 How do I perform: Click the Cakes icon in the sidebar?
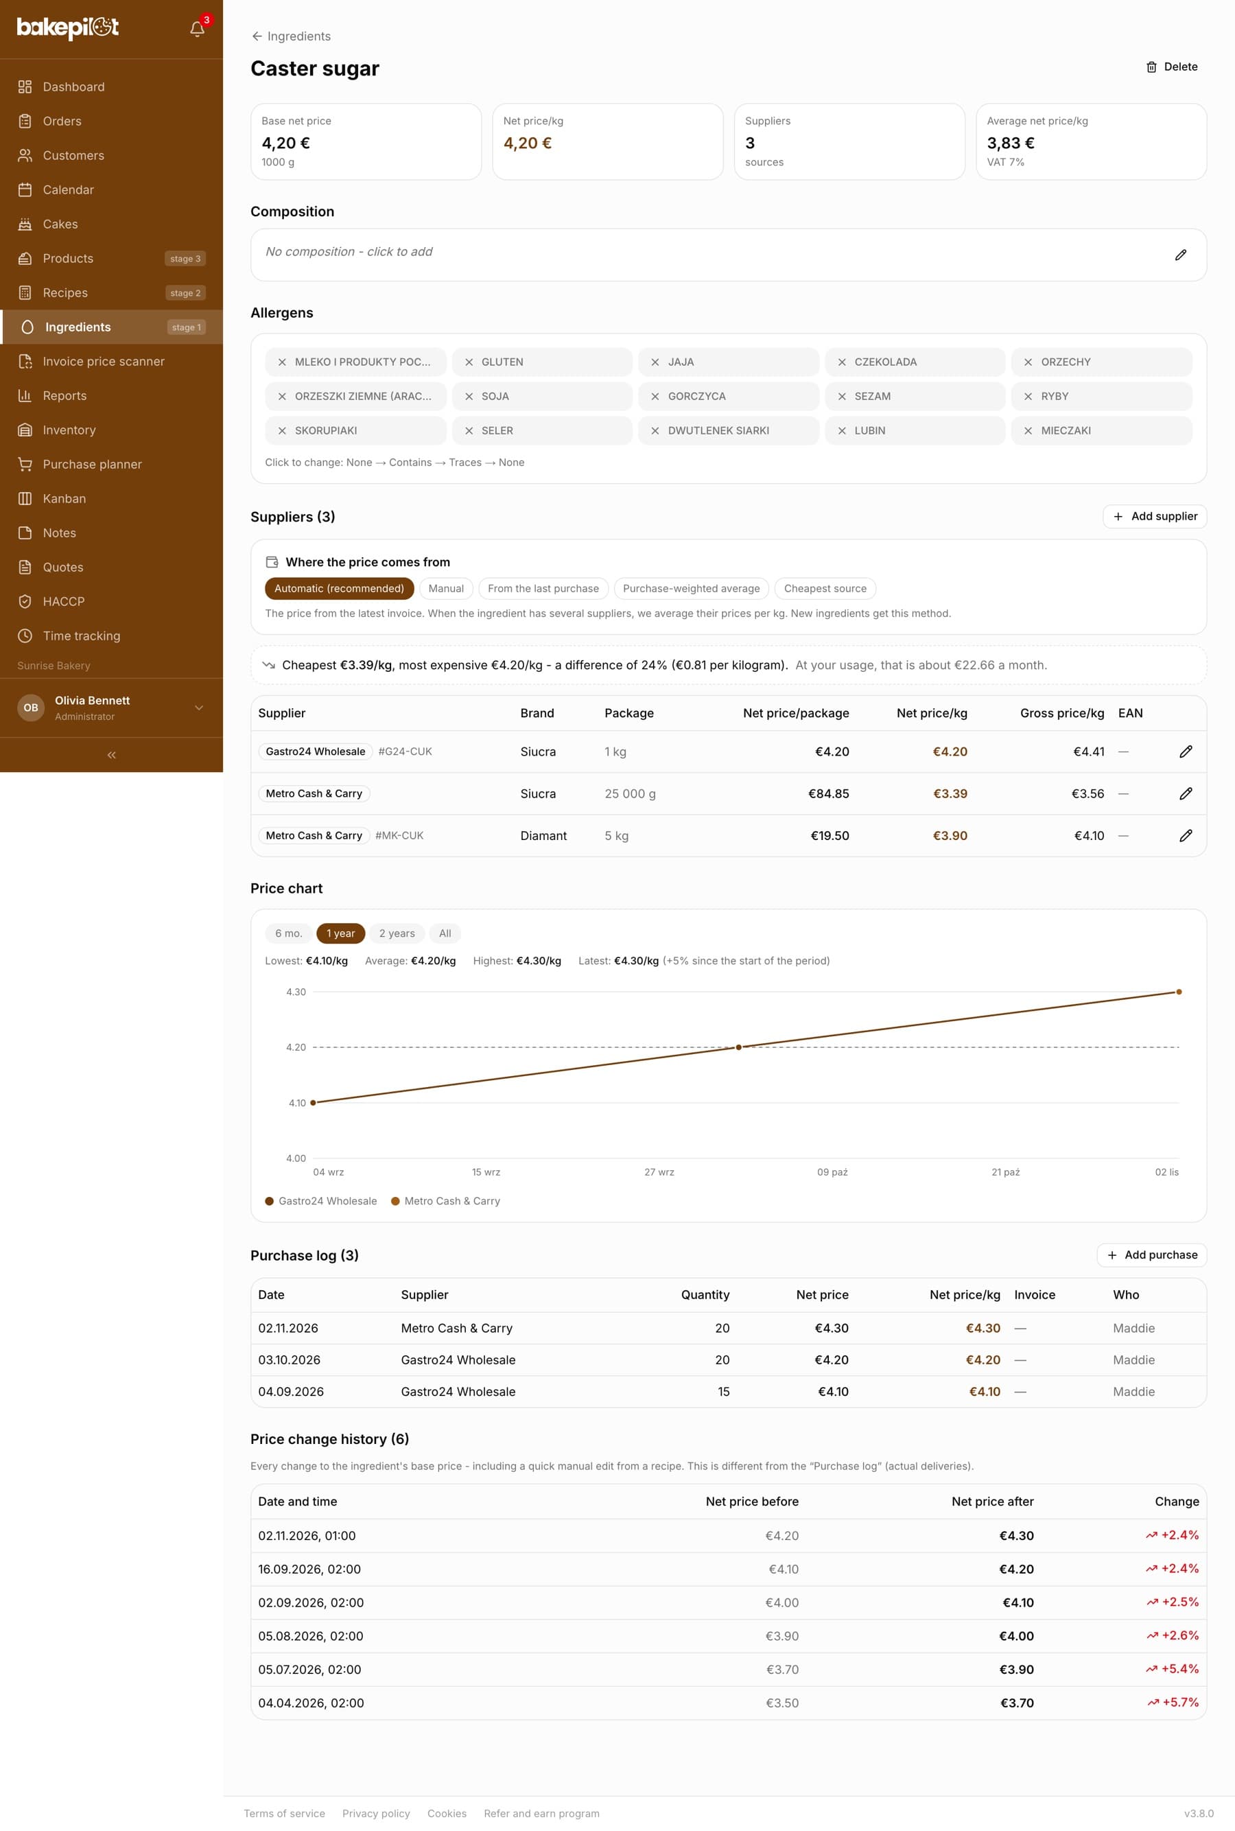[x=25, y=224]
